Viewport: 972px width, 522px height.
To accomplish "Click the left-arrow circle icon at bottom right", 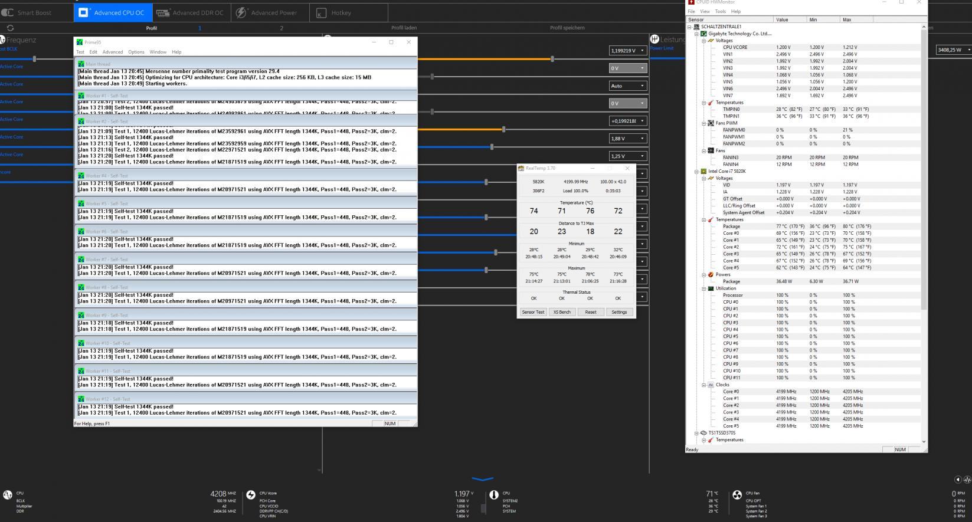I will 958,480.
